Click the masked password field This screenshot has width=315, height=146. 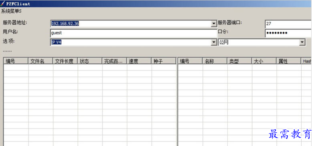[x=288, y=33]
